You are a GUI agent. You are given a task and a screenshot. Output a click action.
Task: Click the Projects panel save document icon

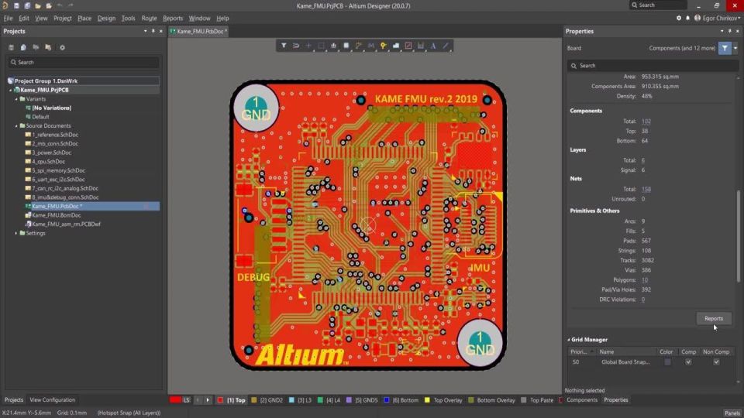(11, 47)
